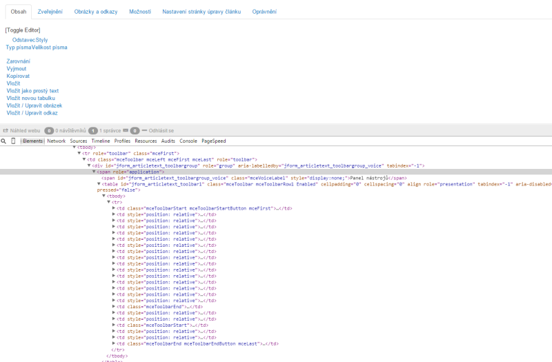Switch to the Možnosti tab
The height and width of the screenshot is (362, 552).
[x=140, y=12]
